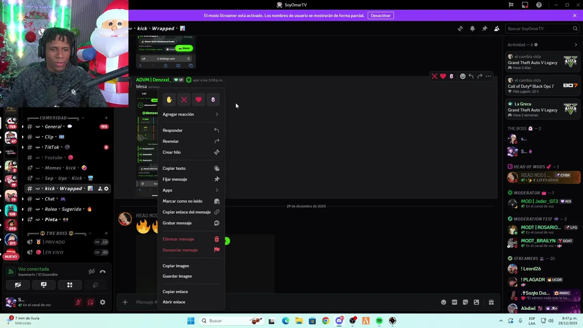The image size is (583, 328).
Task: Toggle headphone deafen in user panel
Action: (90, 302)
